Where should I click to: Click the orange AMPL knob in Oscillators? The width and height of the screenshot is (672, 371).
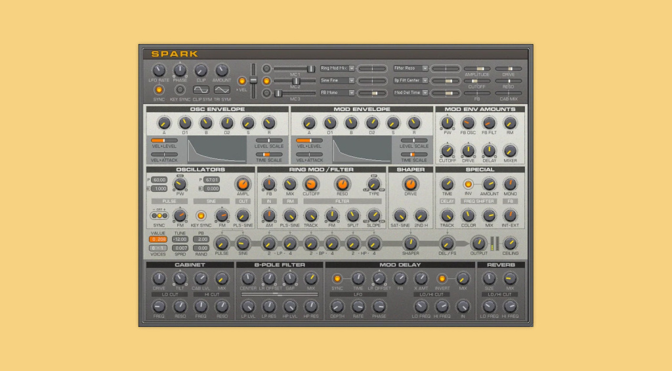[243, 184]
